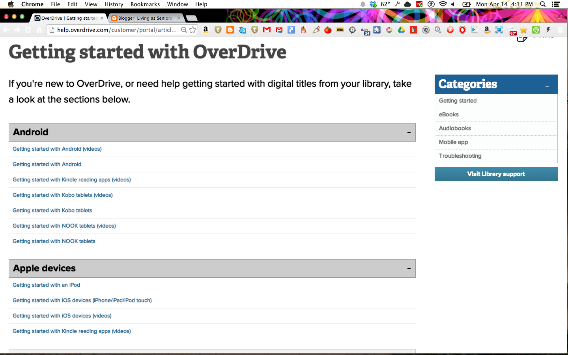Image resolution: width=568 pixels, height=355 pixels.
Task: Click the blue puzzle piece extension
Action: [377, 30]
